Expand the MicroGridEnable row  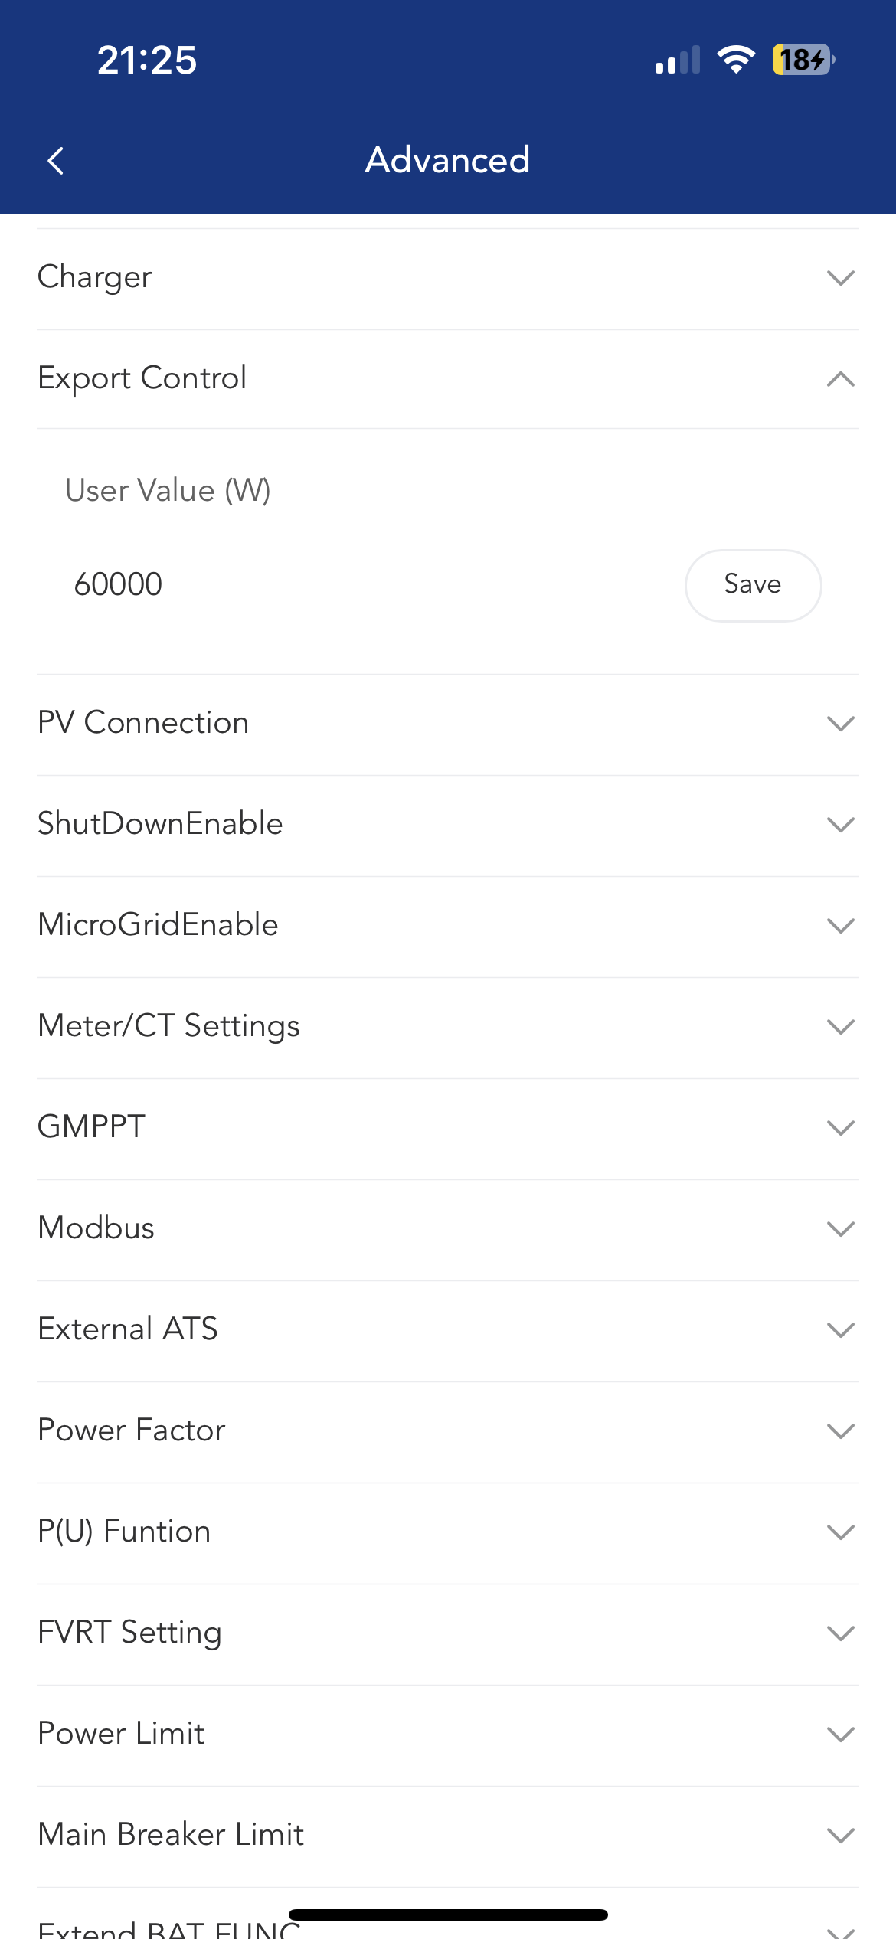tap(840, 926)
